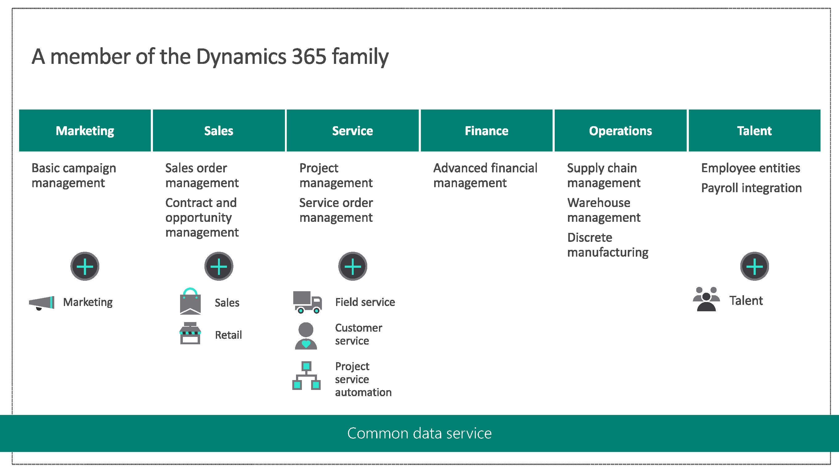Click the Payroll integration text
The height and width of the screenshot is (472, 839).
coord(751,188)
